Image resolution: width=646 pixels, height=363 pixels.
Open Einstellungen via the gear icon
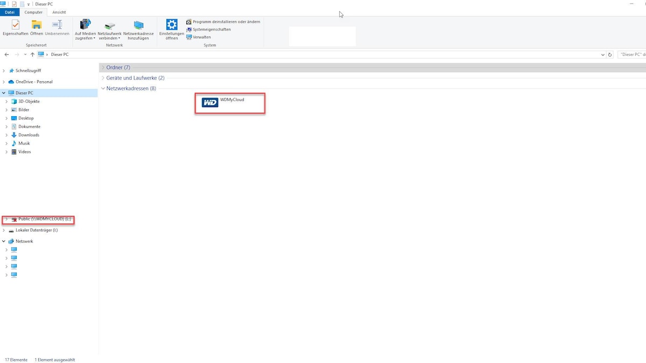[x=171, y=28]
